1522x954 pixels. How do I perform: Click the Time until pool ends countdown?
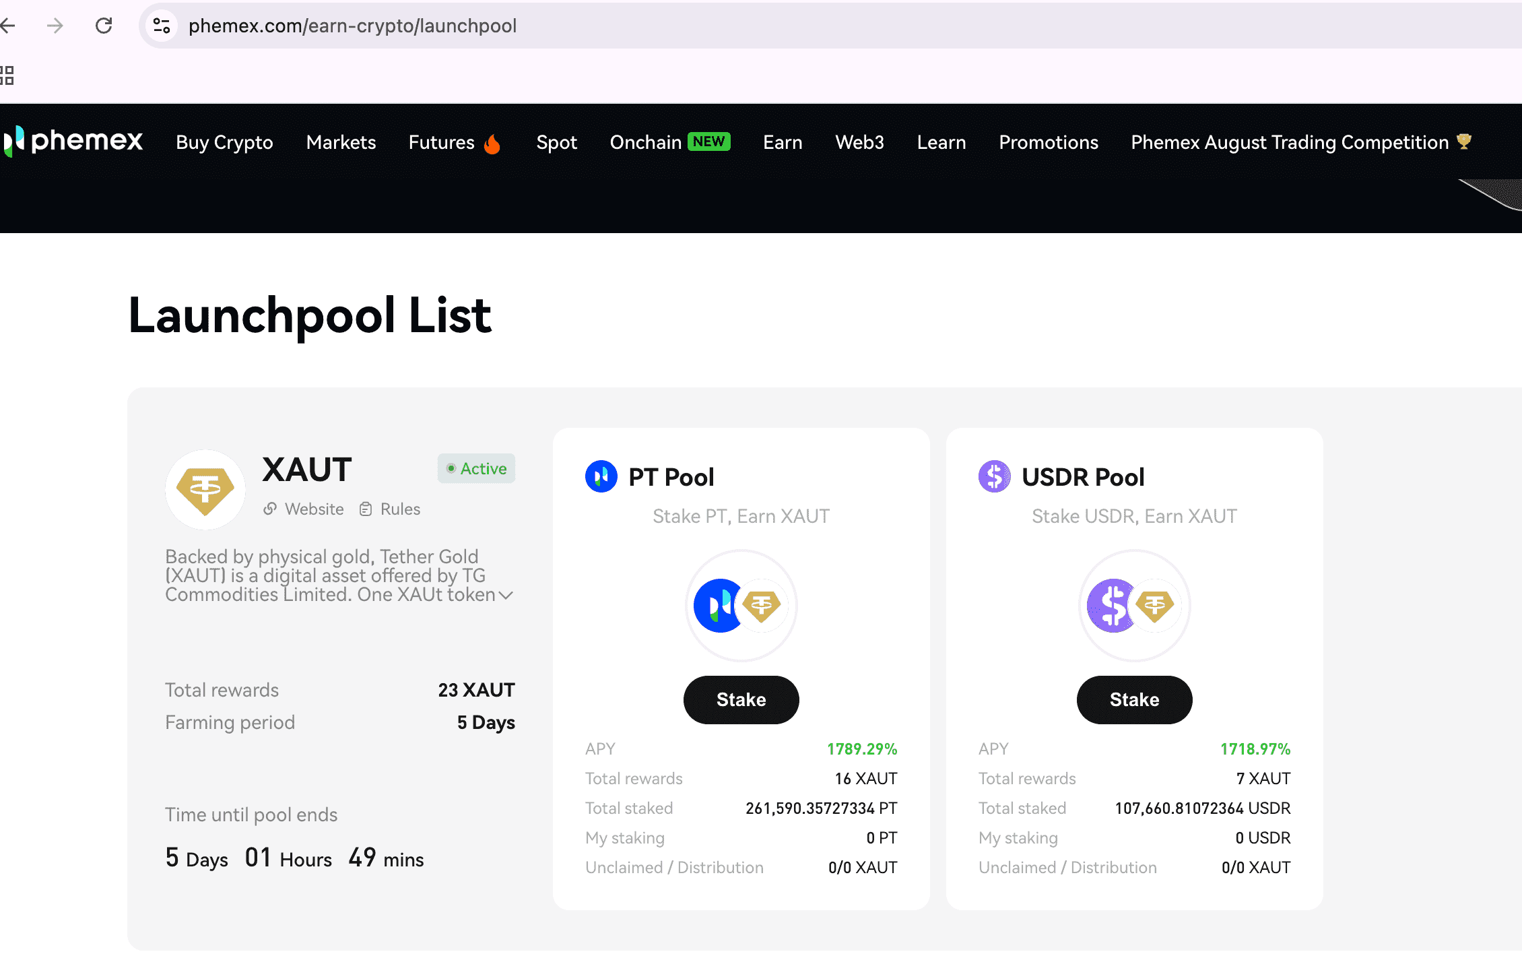pyautogui.click(x=294, y=858)
